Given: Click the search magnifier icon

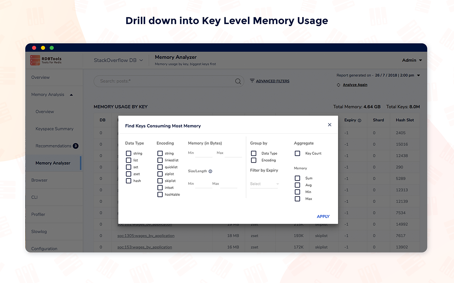Looking at the screenshot, I should point(238,81).
